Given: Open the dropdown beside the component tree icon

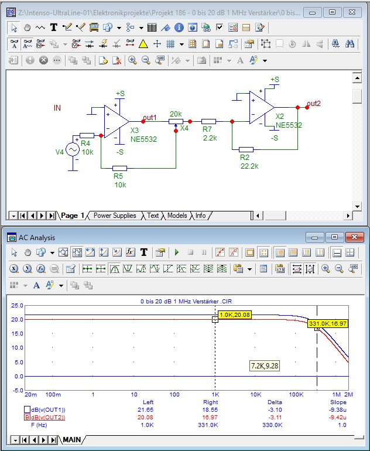Looking at the screenshot, I should 141,28.
